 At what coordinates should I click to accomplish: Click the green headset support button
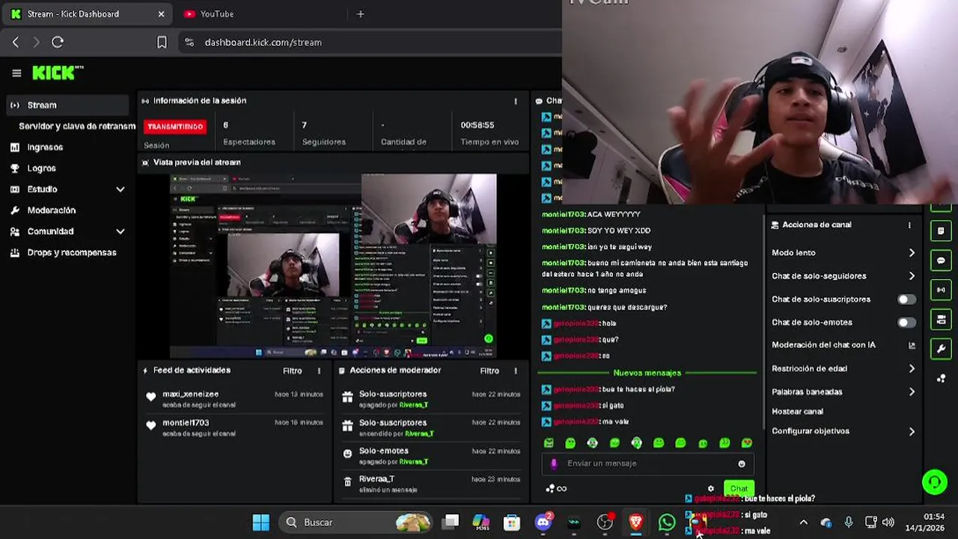tap(934, 482)
